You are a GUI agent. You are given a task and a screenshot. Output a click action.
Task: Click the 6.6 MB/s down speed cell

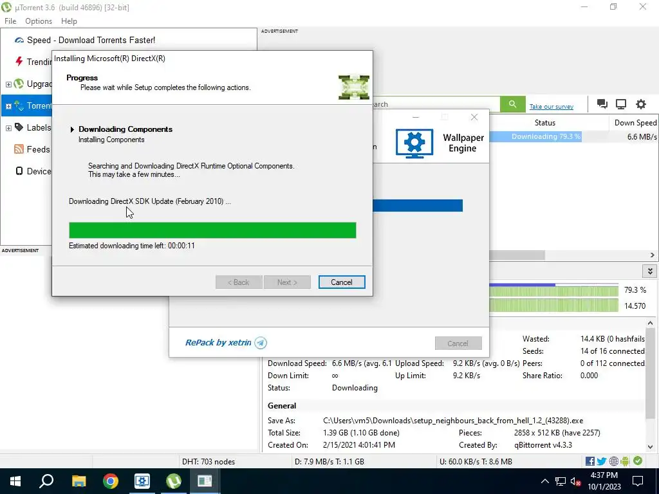(642, 136)
